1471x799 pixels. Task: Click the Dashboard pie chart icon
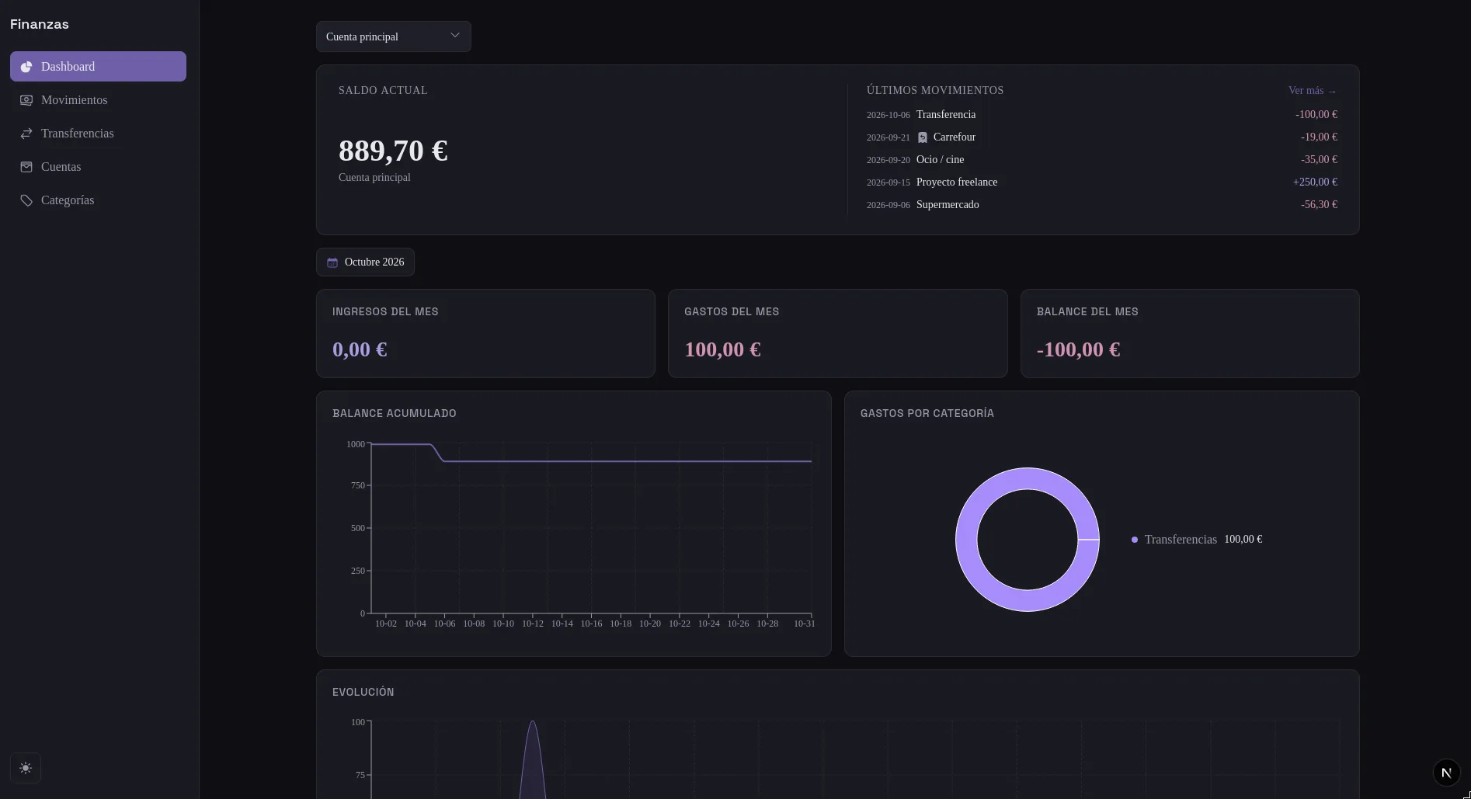26,67
